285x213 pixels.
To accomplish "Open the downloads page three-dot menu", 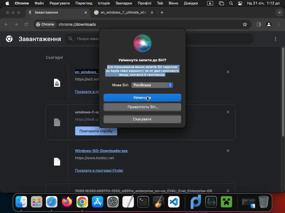I will click(x=275, y=39).
